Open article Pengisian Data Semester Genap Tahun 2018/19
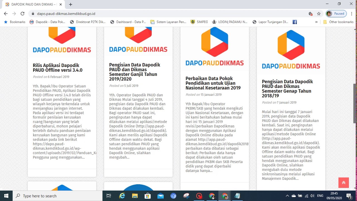The height and width of the screenshot is (201, 357). tap(287, 88)
